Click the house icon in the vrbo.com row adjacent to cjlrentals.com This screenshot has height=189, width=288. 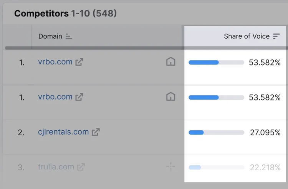point(171,97)
